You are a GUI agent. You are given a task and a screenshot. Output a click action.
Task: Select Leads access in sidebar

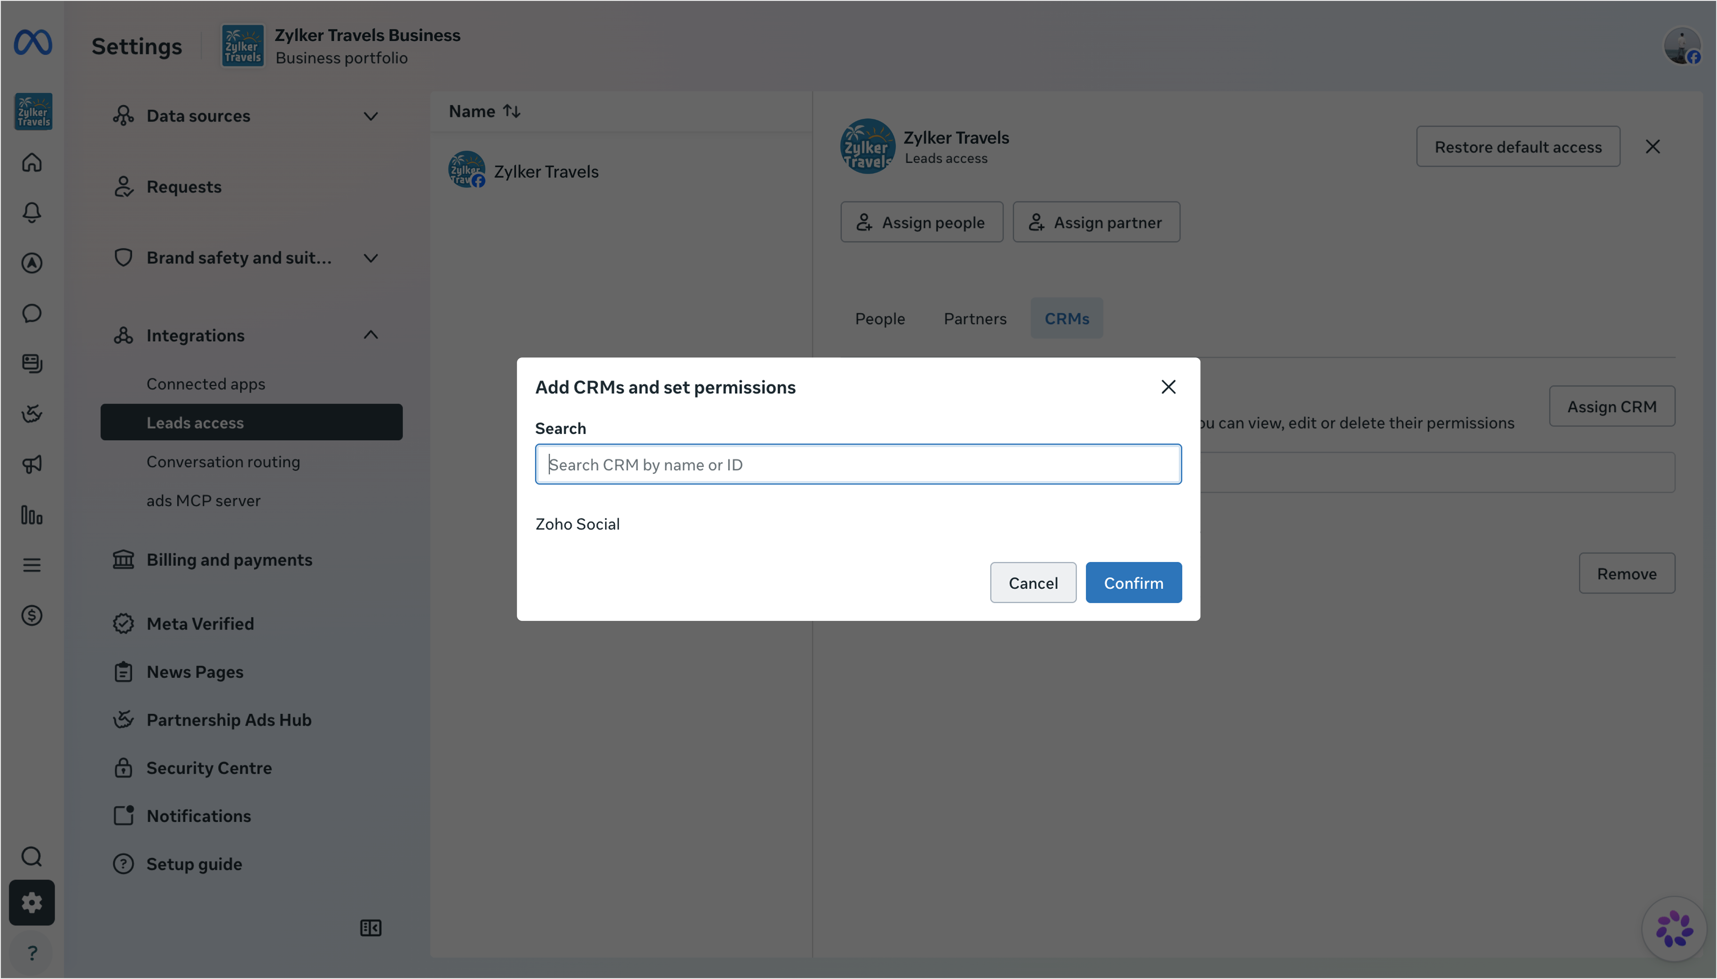[x=251, y=422]
